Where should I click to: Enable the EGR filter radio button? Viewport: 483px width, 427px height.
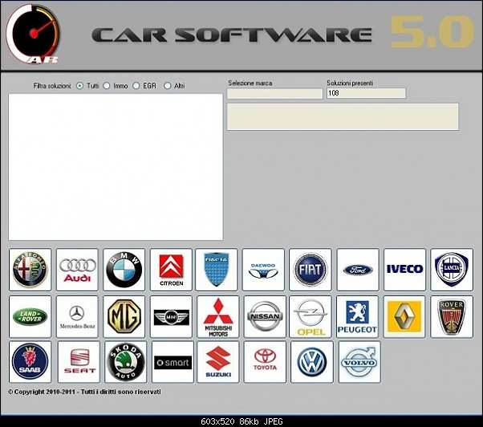(x=136, y=86)
